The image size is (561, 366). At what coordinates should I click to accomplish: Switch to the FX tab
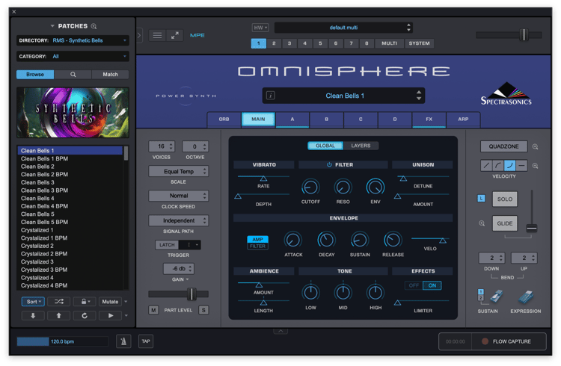429,120
